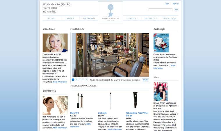Jump to slide 3 of featured slideshow
The height and width of the screenshot is (131, 221).
(80, 80)
